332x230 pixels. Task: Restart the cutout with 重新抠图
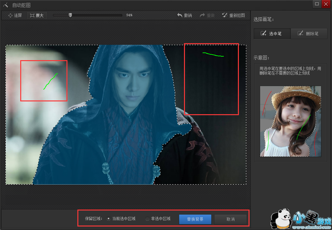pyautogui.click(x=233, y=15)
